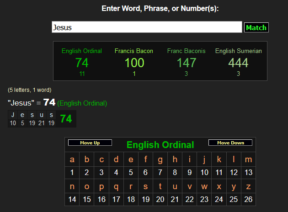Click the Move Up button
This screenshot has width=288, height=212.
point(90,143)
